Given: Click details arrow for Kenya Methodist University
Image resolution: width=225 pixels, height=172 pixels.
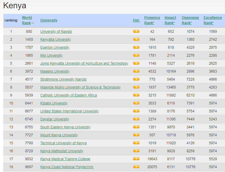Looking at the screenshot, I should [136, 151].
